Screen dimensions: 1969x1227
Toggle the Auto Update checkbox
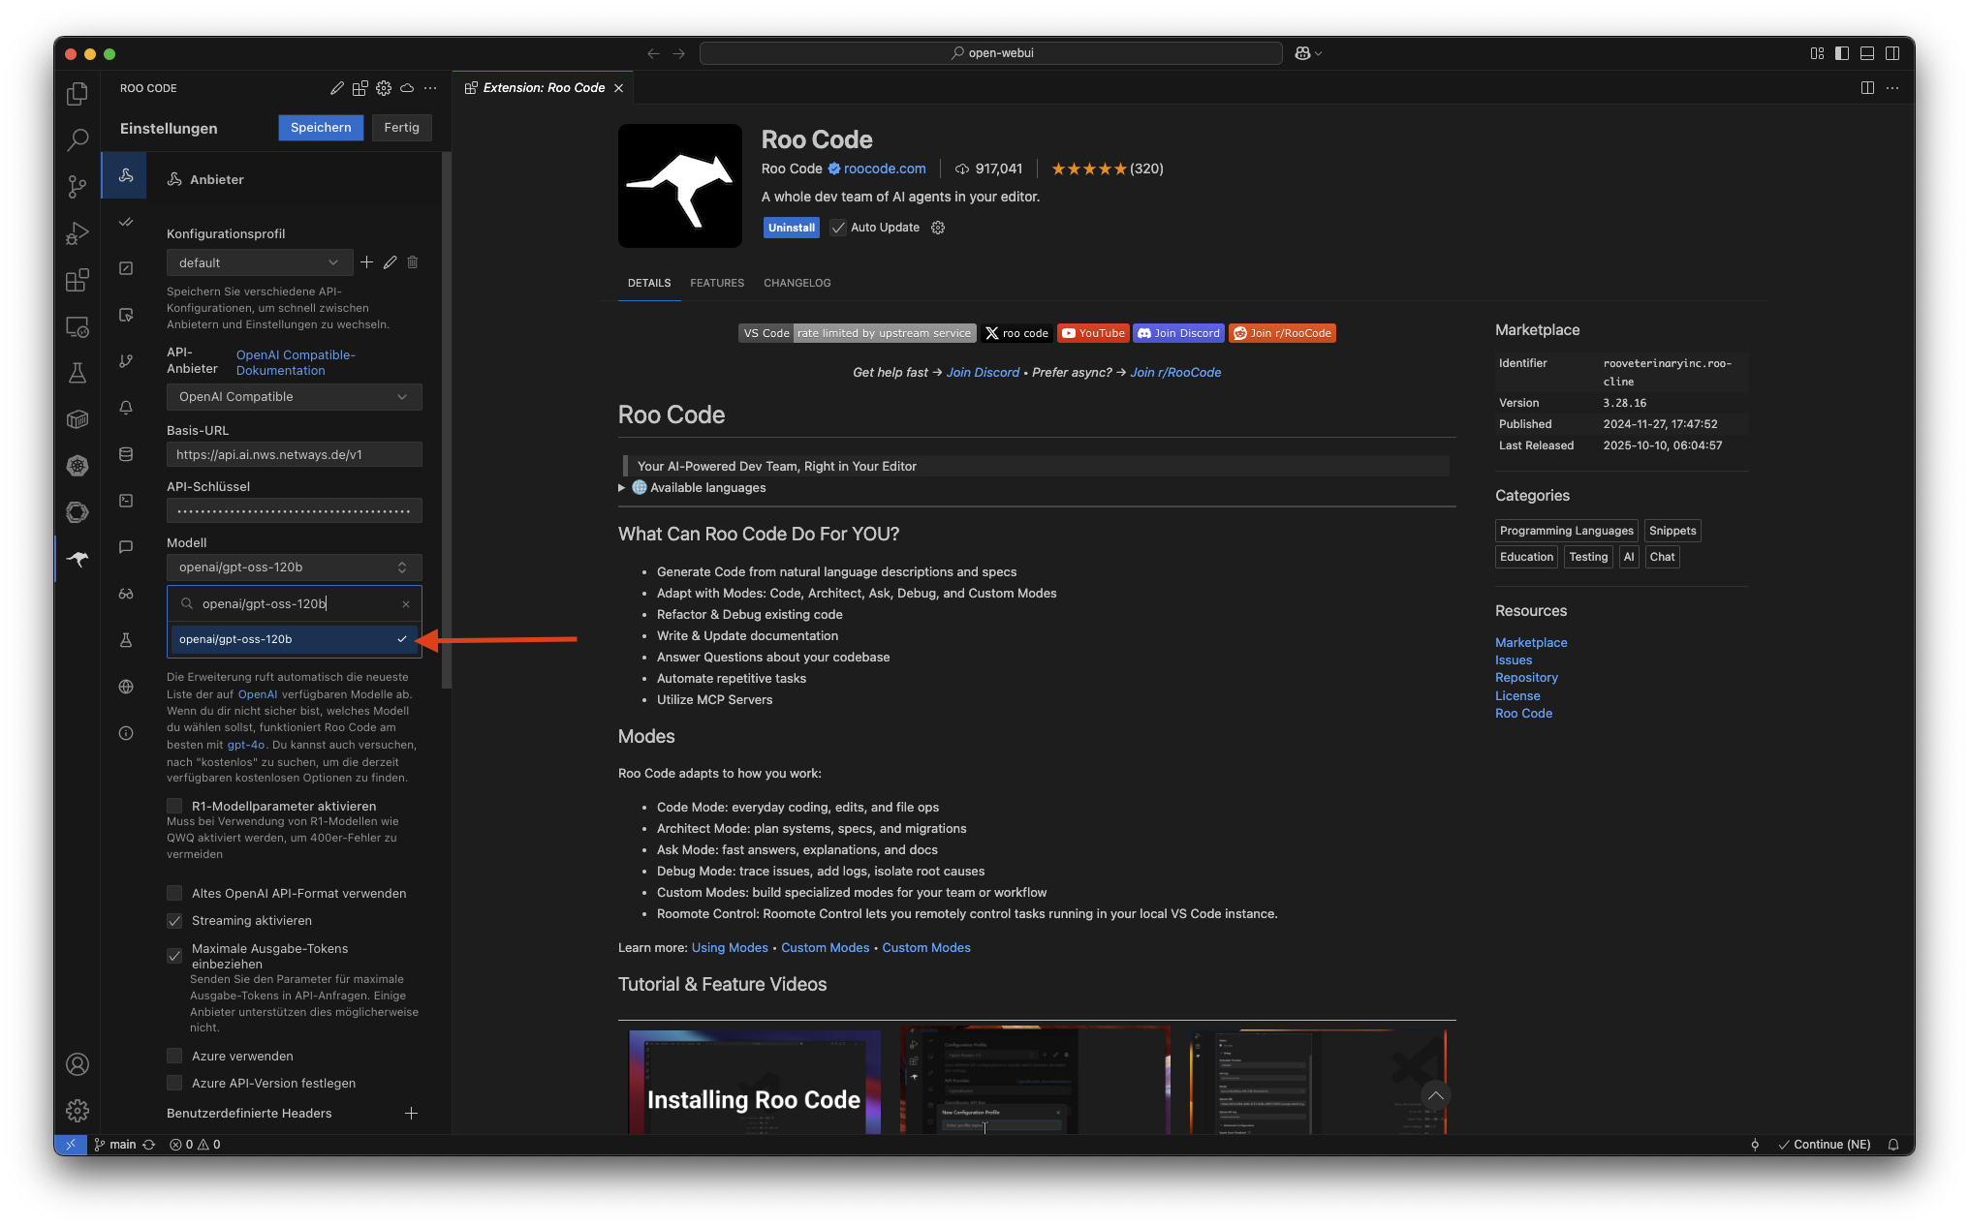coord(838,228)
